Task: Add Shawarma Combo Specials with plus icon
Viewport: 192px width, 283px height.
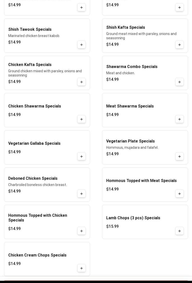Action: [180, 82]
